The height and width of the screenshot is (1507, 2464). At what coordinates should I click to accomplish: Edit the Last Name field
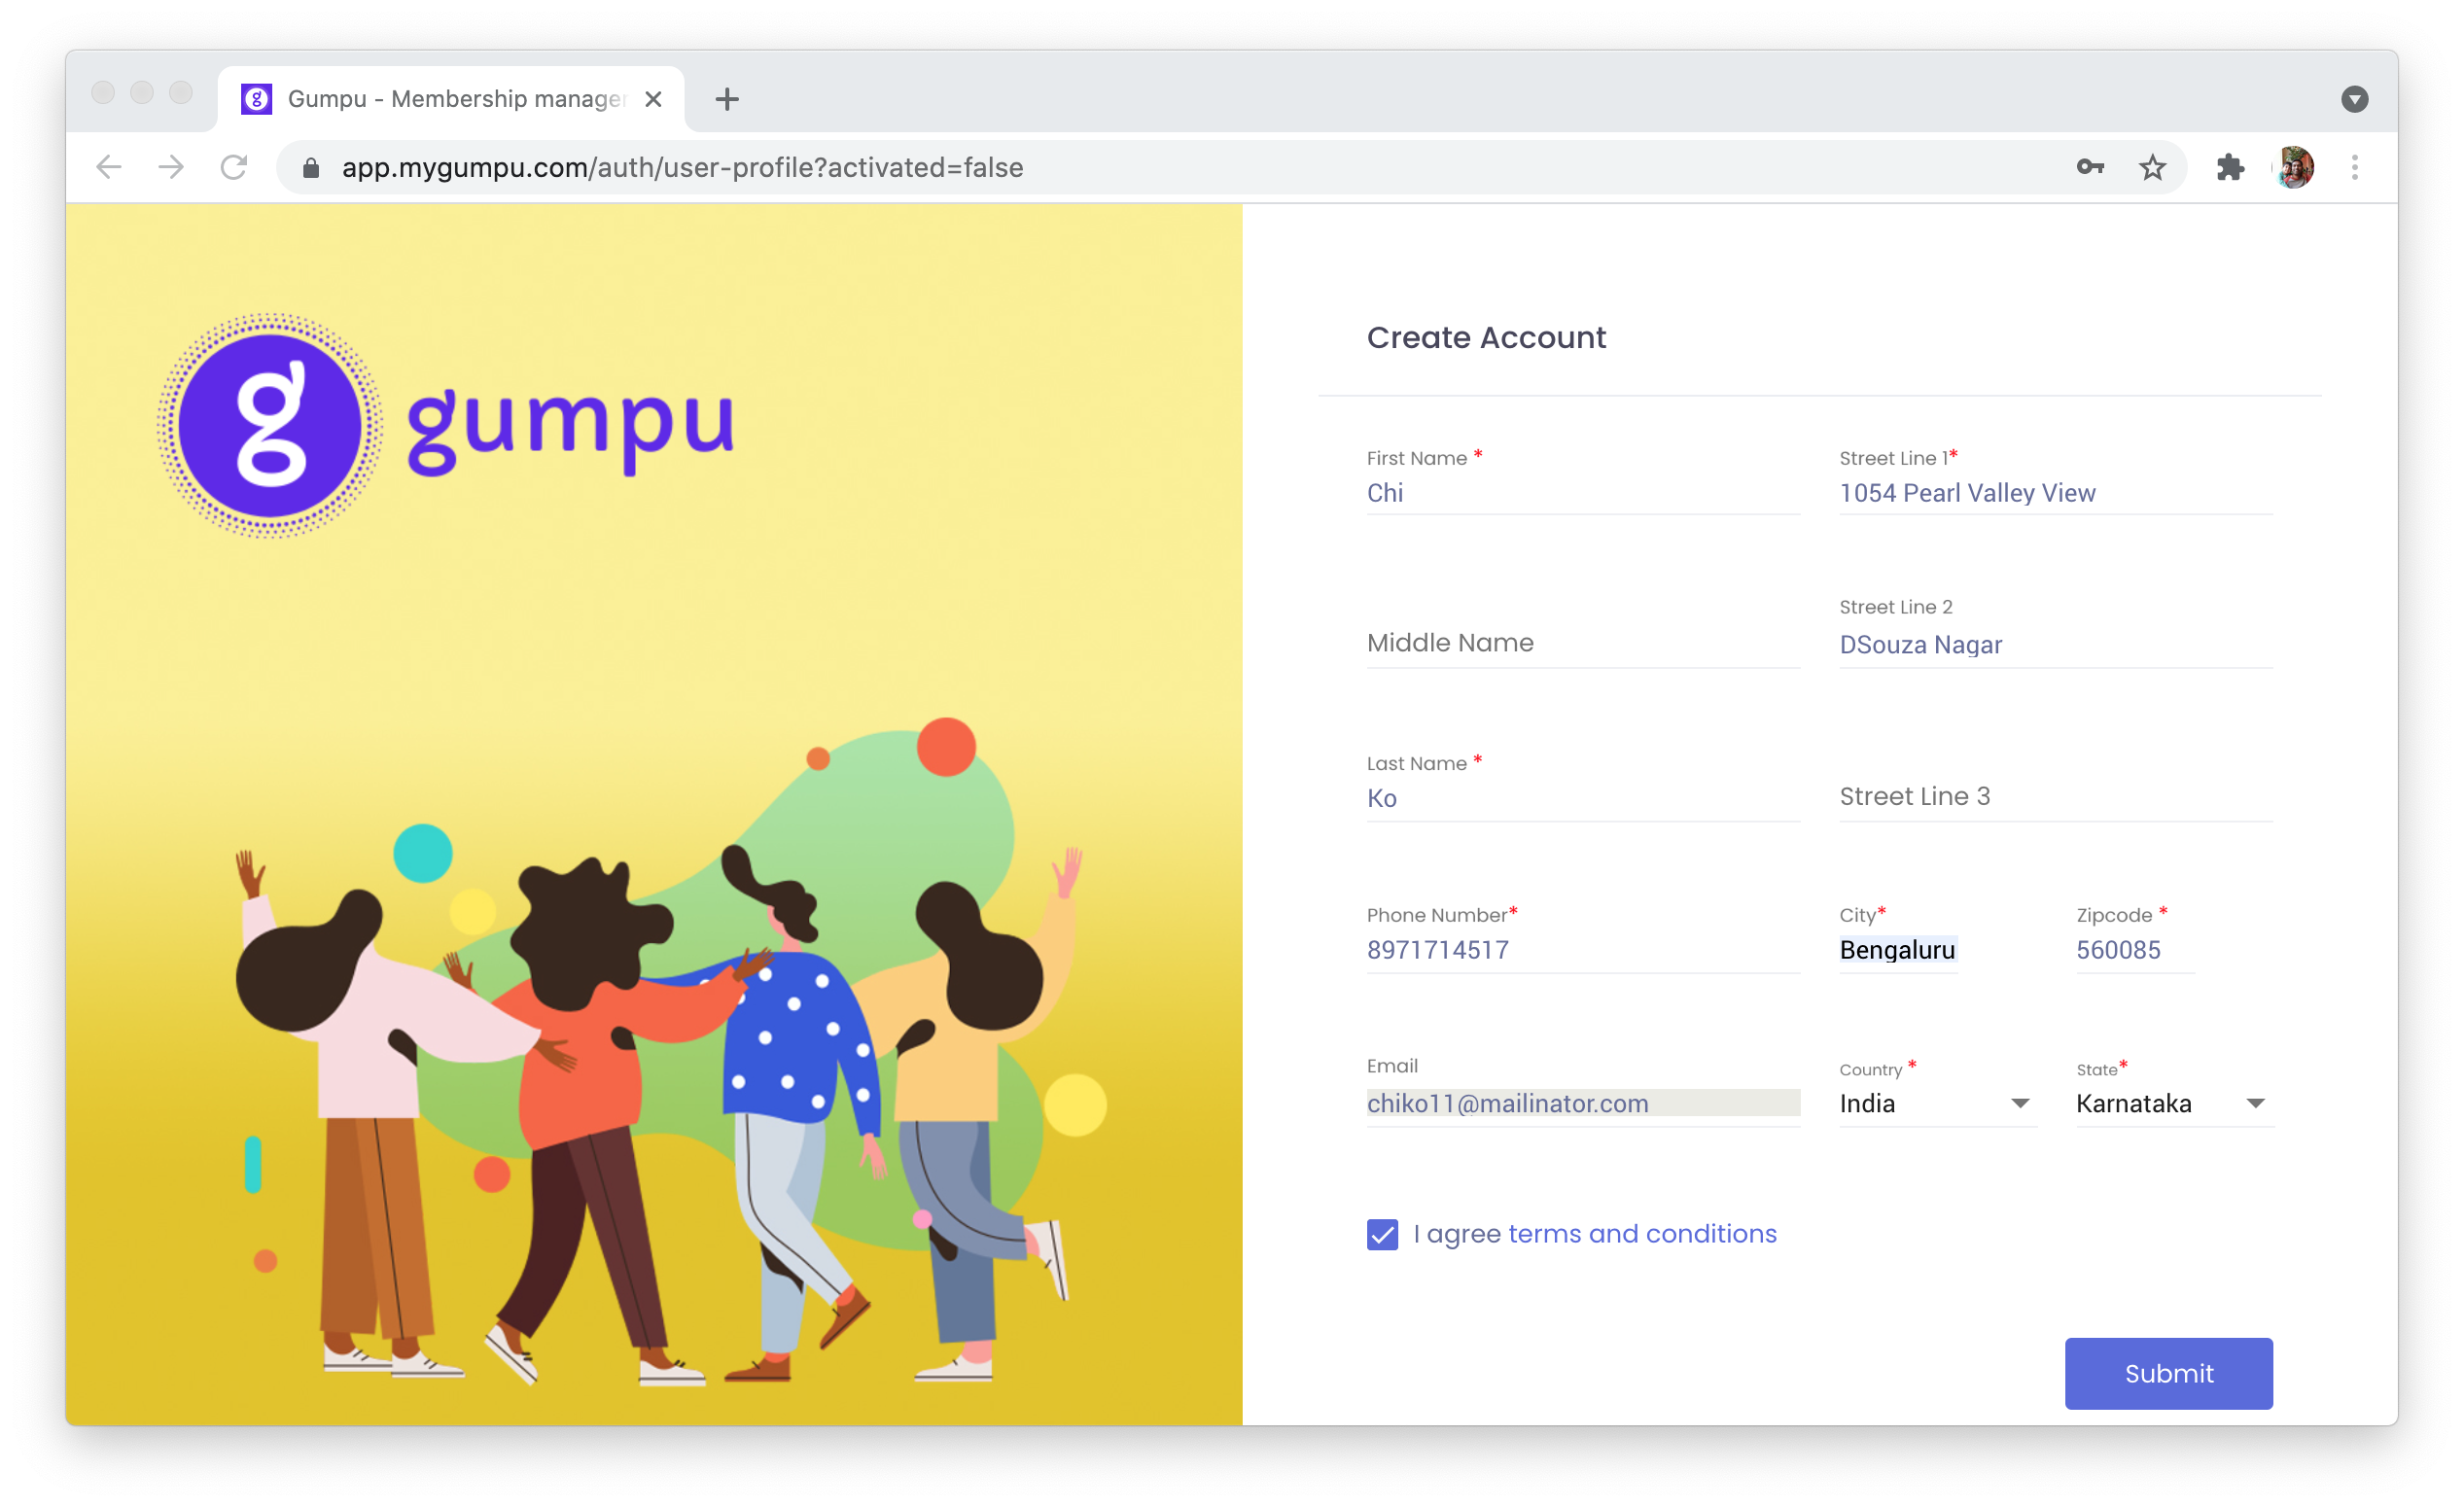tap(1583, 798)
